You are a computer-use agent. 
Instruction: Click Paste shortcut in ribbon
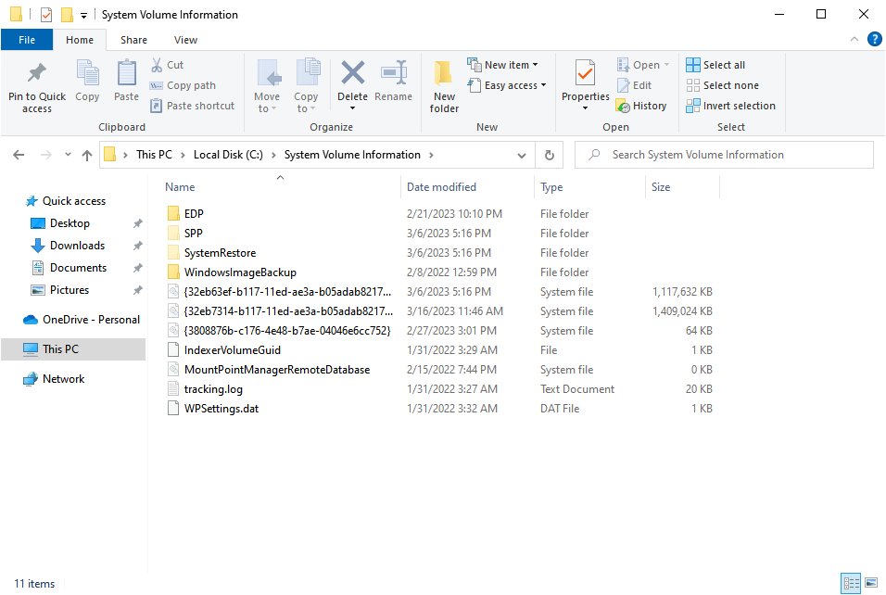(x=192, y=106)
